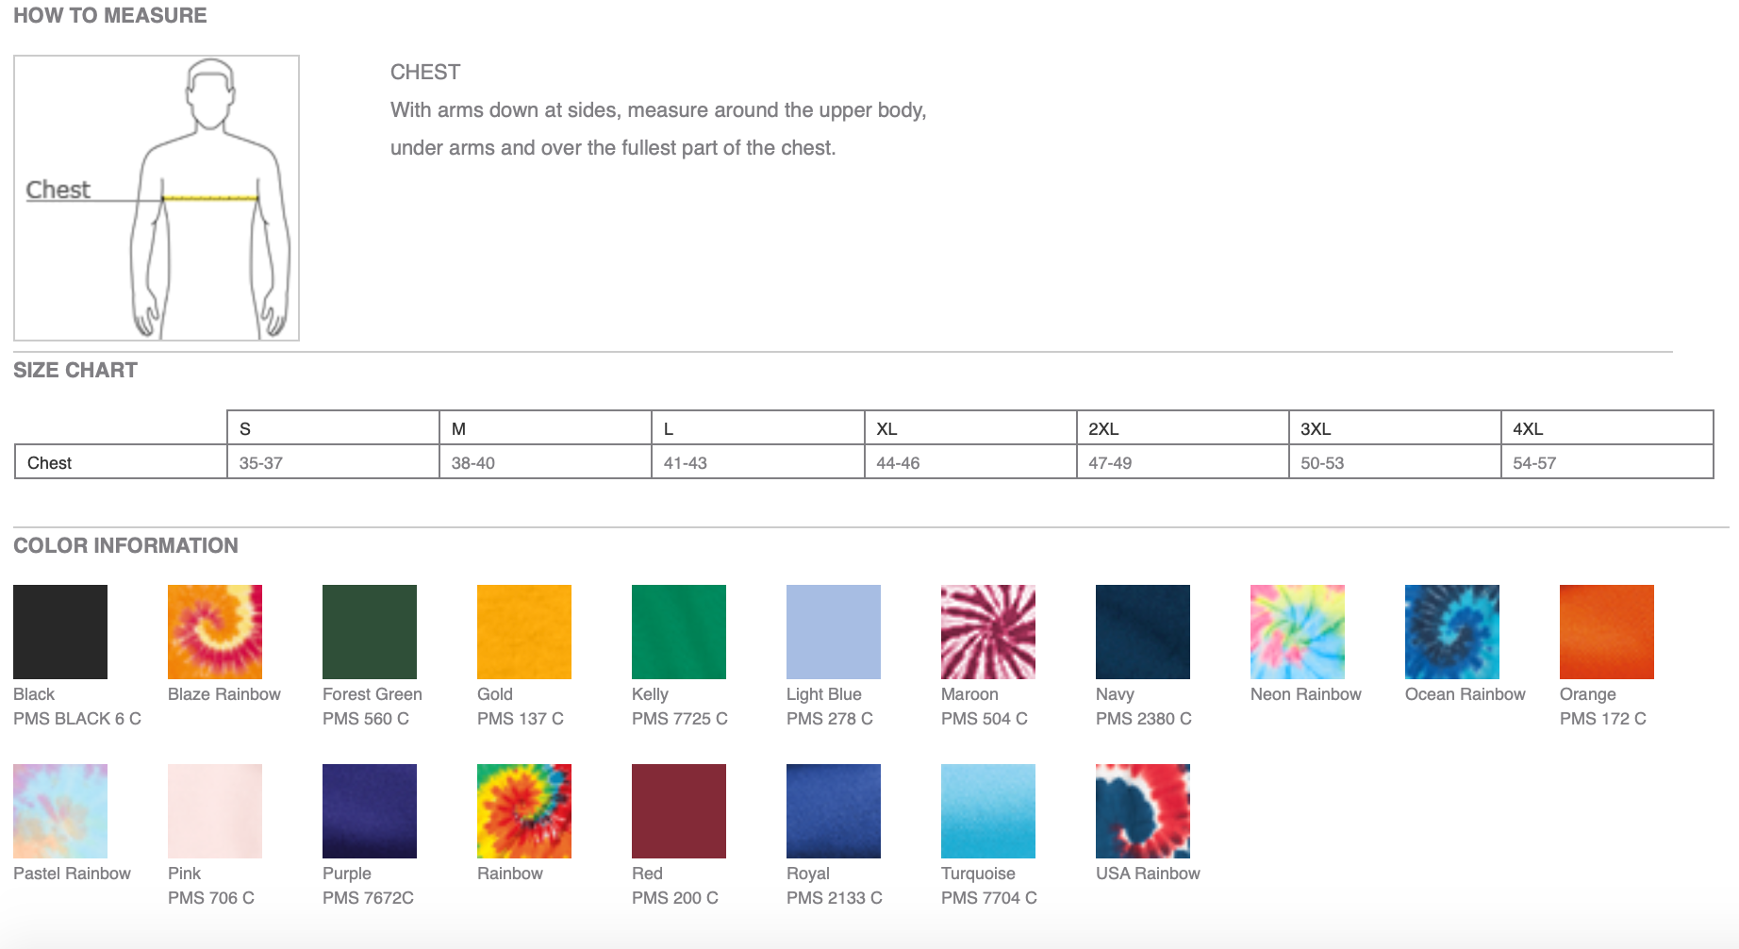Select the Blaze Rainbow tie-dye swatch
The image size is (1739, 949).
point(215,632)
